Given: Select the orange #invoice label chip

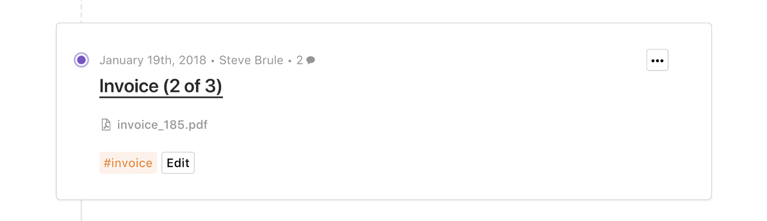Looking at the screenshot, I should 128,163.
